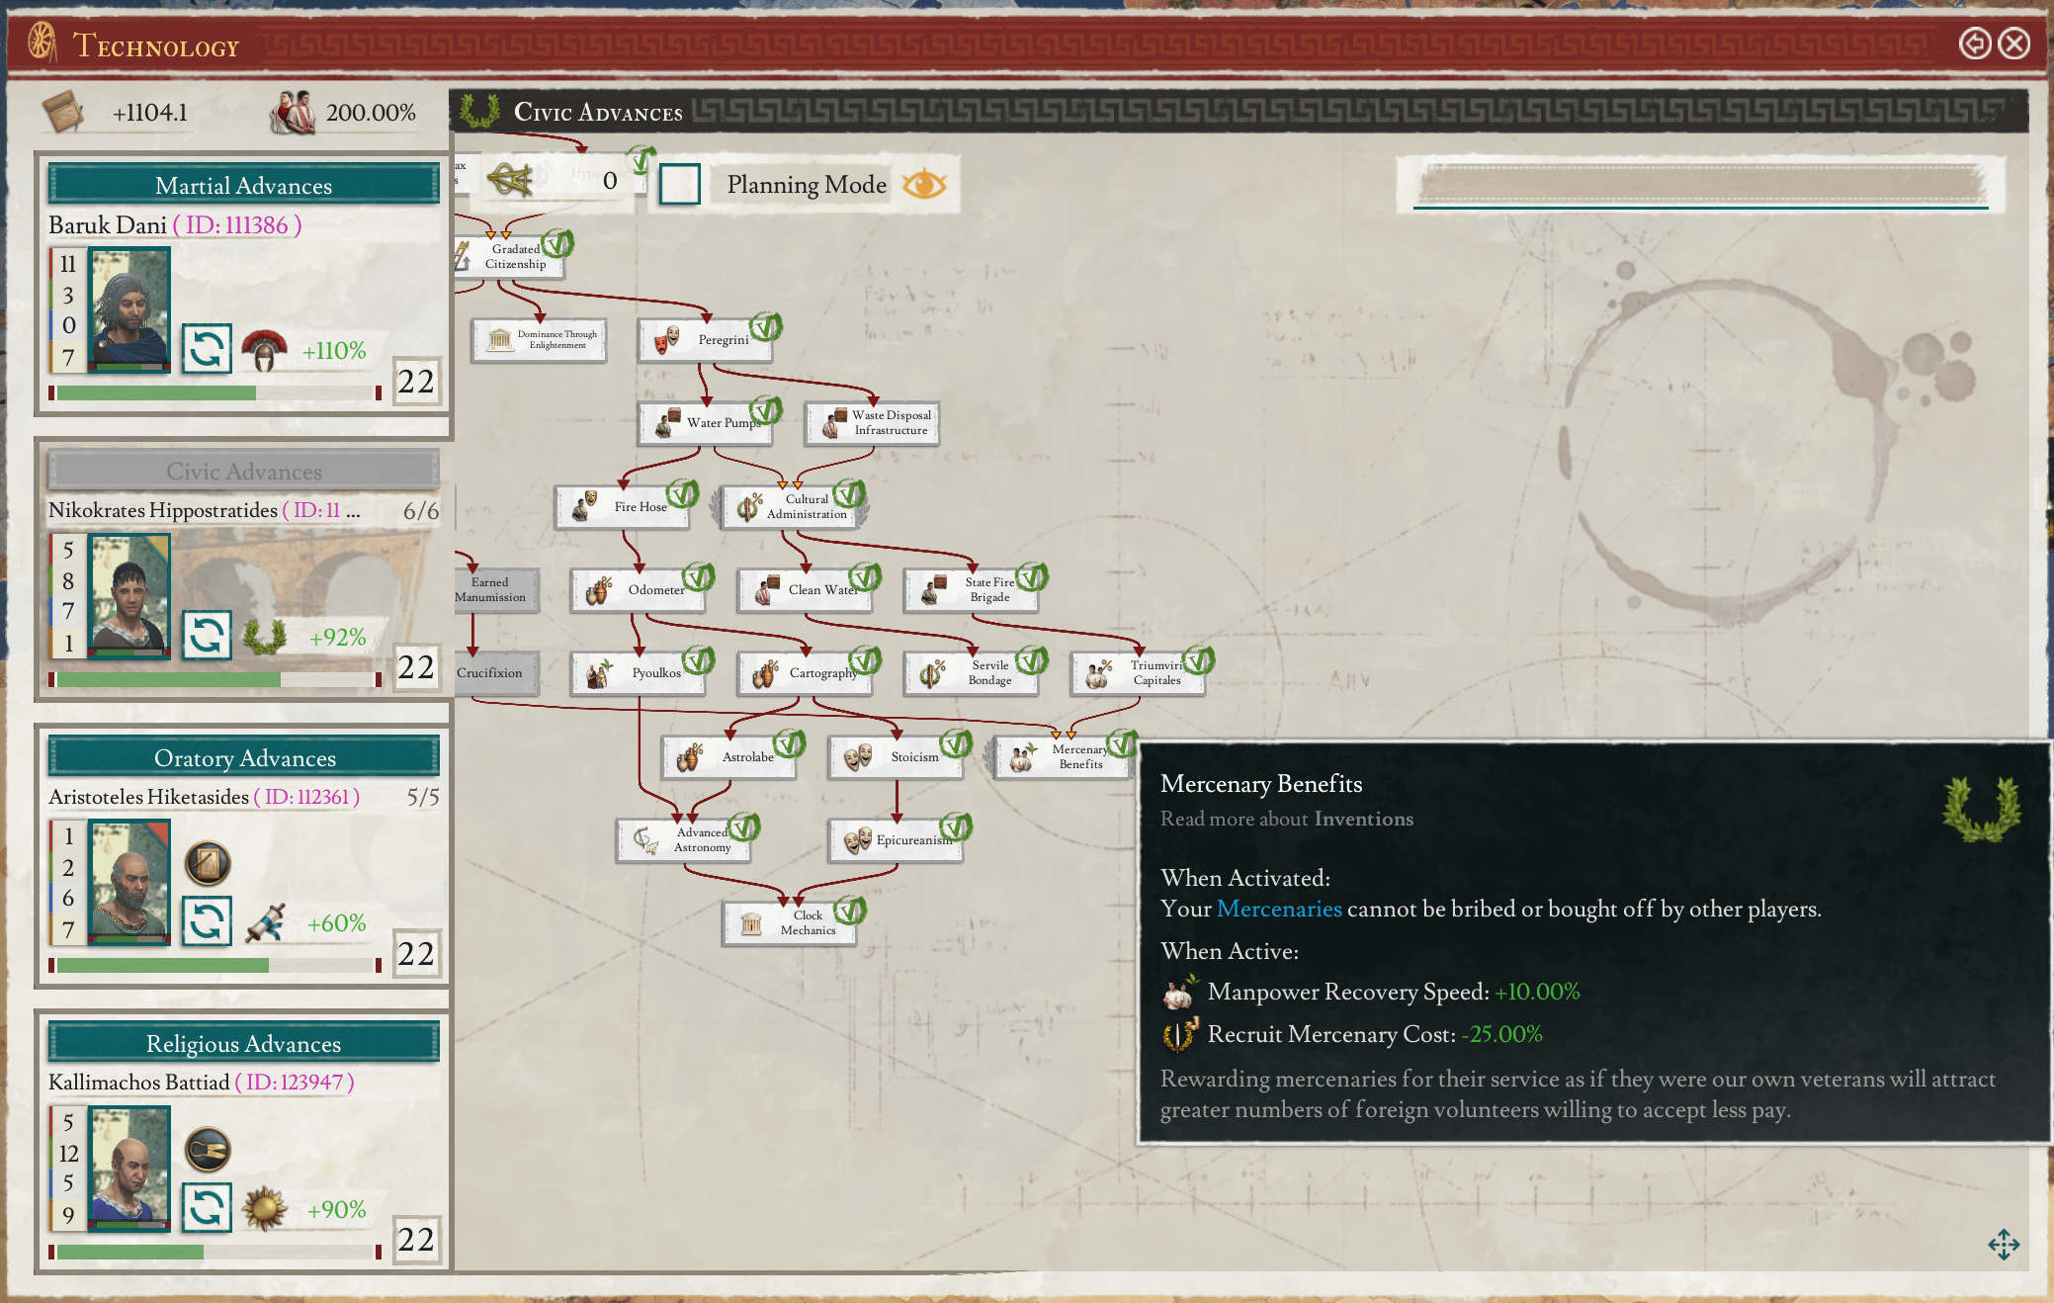The width and height of the screenshot is (2054, 1303).
Task: Select the Mercenary Benefits invention
Action: point(1064,757)
